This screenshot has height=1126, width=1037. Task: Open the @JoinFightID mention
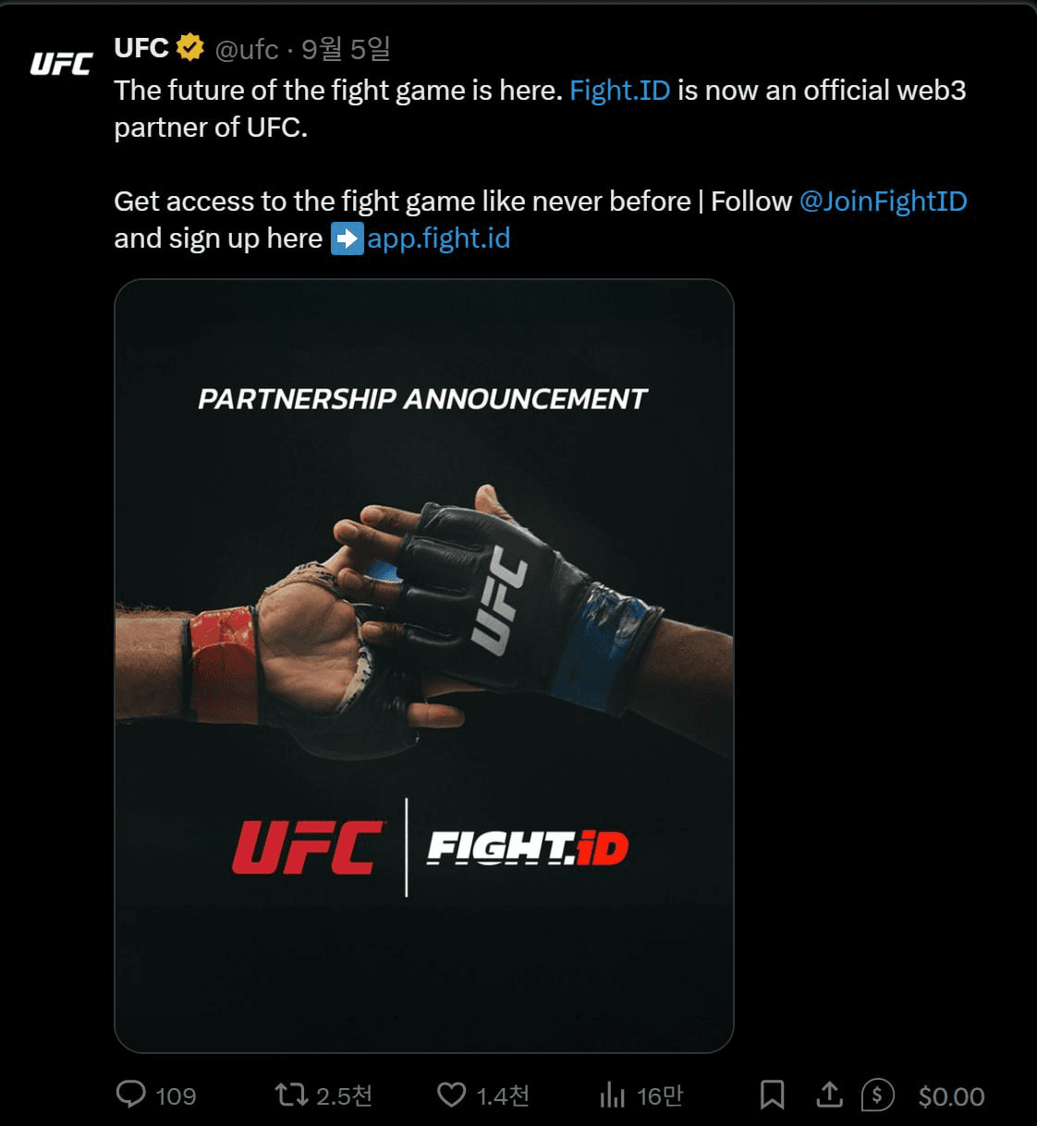point(883,202)
